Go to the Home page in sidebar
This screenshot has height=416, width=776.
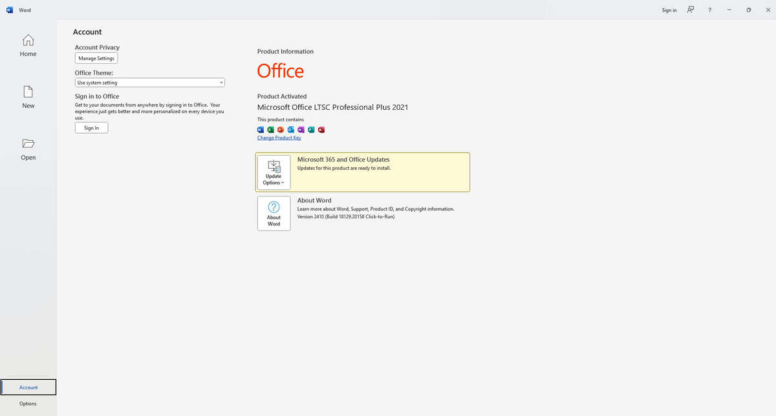tap(28, 45)
